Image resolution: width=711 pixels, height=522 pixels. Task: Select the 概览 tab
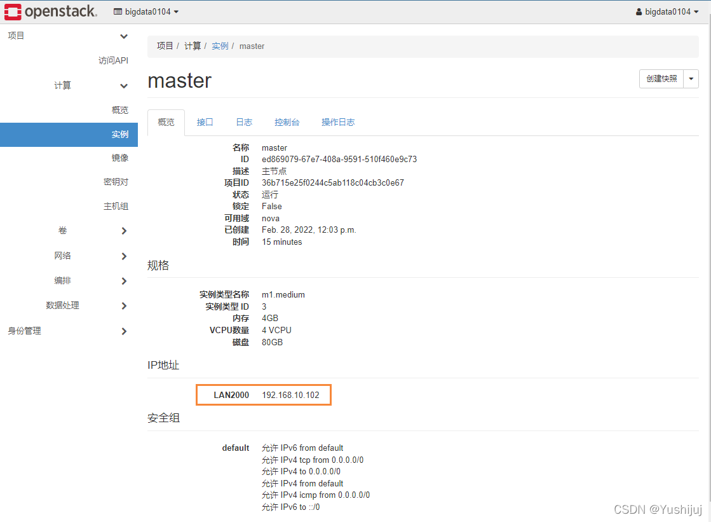click(166, 122)
